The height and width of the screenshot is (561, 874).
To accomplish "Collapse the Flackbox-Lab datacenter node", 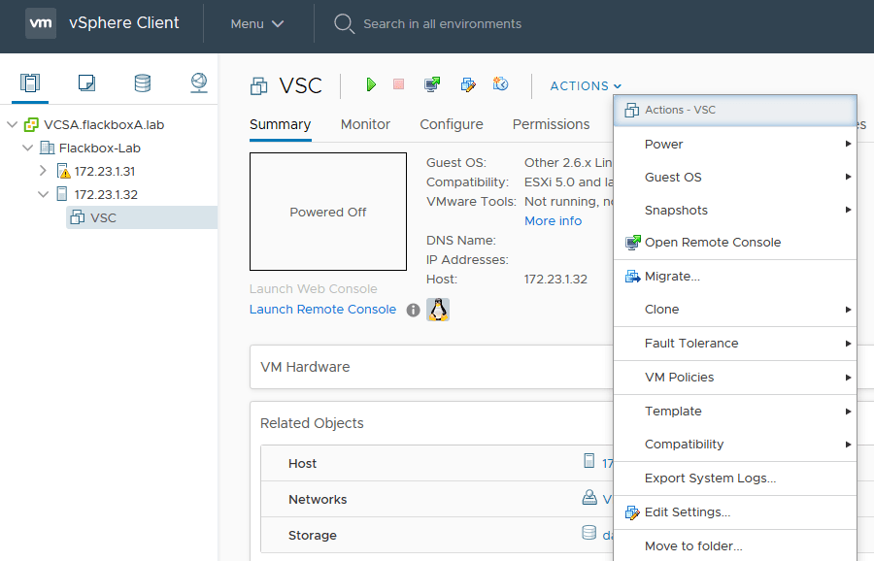I will [x=27, y=148].
